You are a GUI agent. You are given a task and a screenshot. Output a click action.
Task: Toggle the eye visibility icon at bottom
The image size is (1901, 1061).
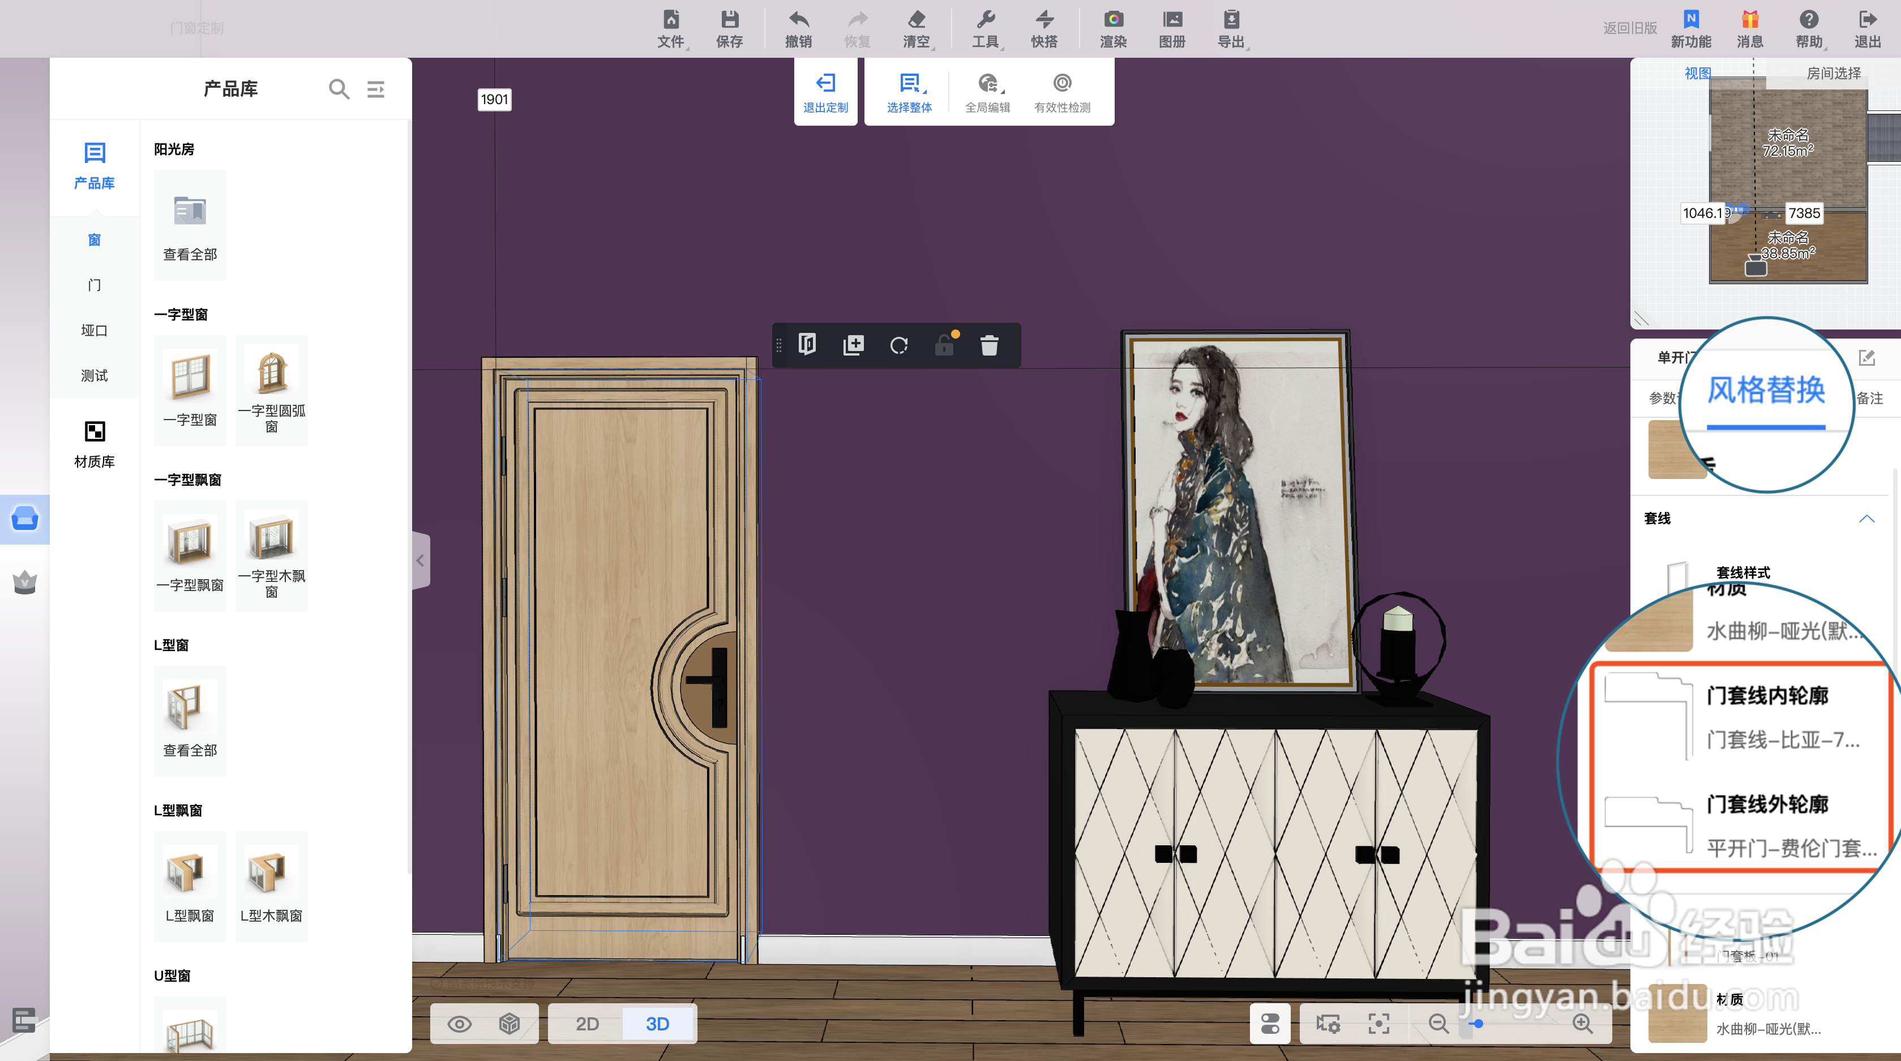pos(459,1024)
